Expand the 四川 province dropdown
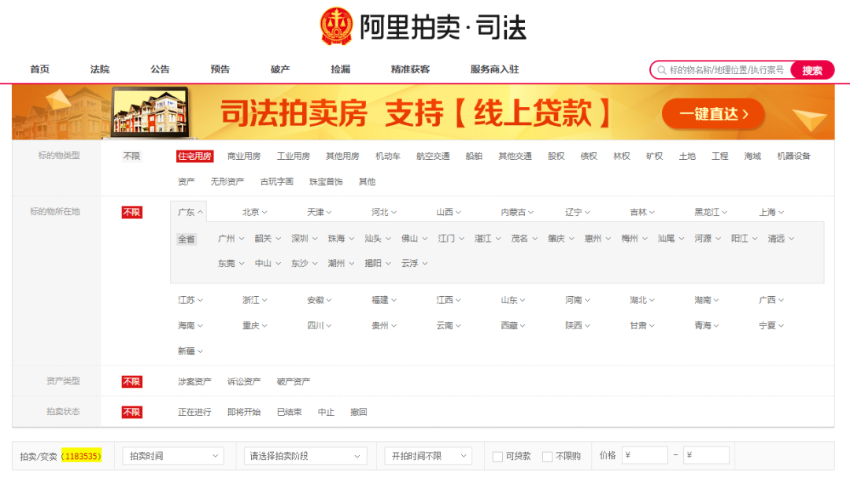The width and height of the screenshot is (850, 478). (319, 325)
